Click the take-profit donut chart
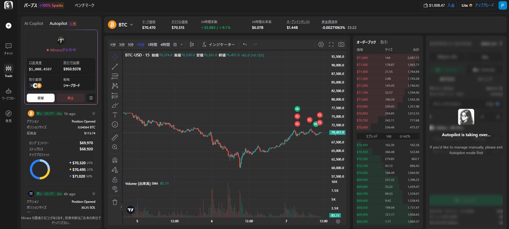This screenshot has width=509, height=229. tap(40, 169)
